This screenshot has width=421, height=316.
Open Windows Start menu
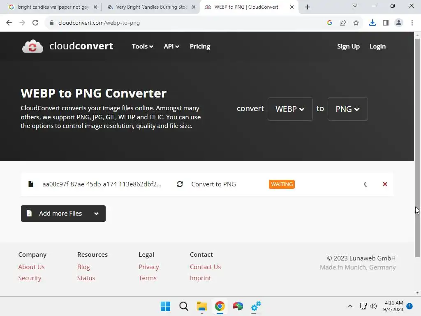(165, 306)
